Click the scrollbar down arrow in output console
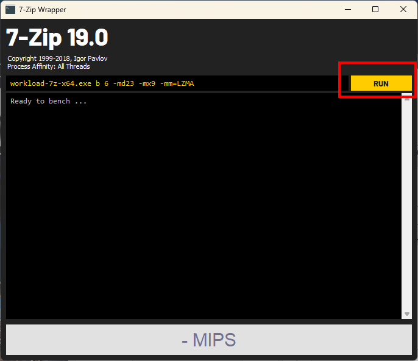 click(x=407, y=314)
